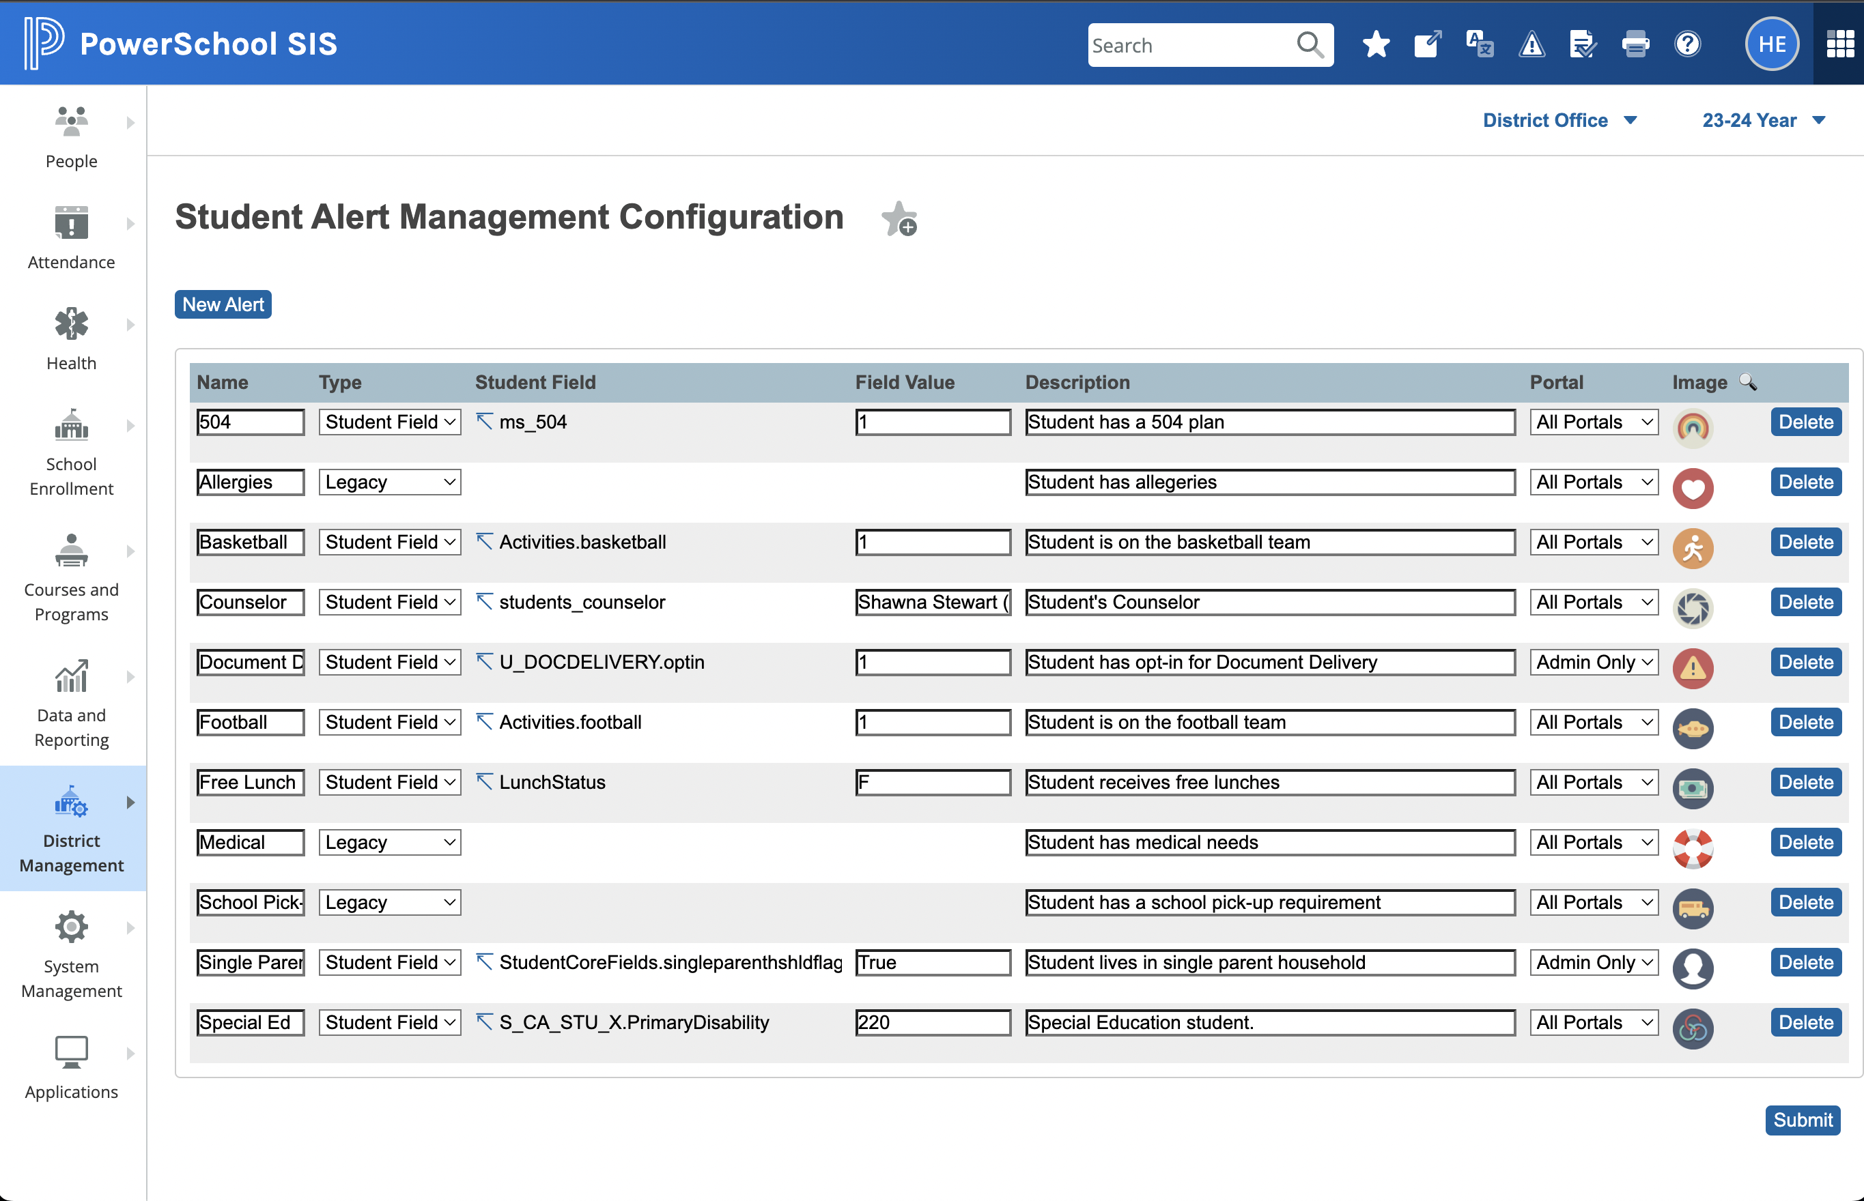Open Applications navigation menu
The width and height of the screenshot is (1864, 1201).
(72, 1067)
